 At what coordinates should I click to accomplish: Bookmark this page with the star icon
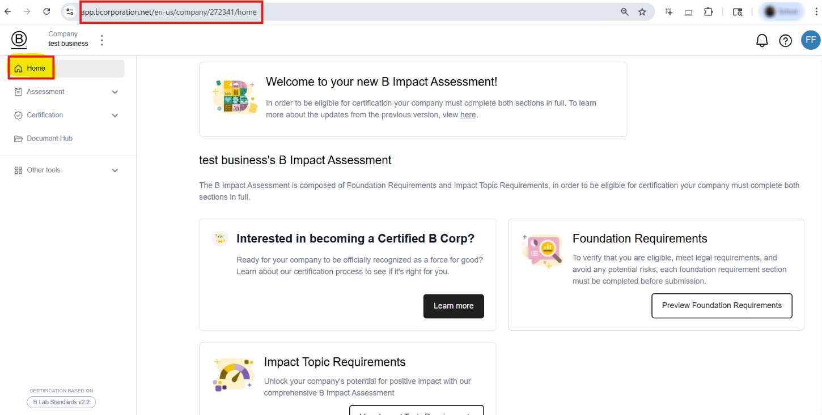tap(642, 11)
